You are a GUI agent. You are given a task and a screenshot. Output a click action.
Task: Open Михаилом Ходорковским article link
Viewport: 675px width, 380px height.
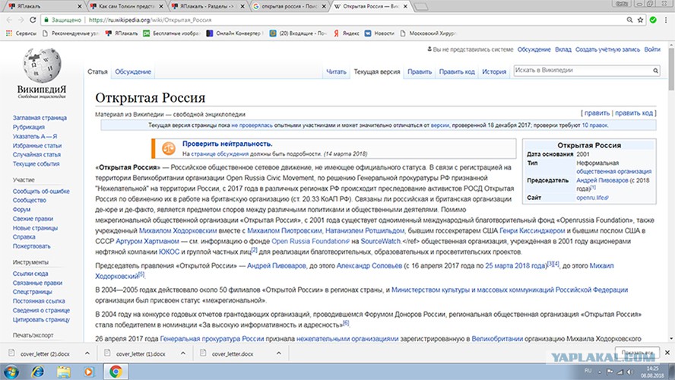pyautogui.click(x=178, y=231)
